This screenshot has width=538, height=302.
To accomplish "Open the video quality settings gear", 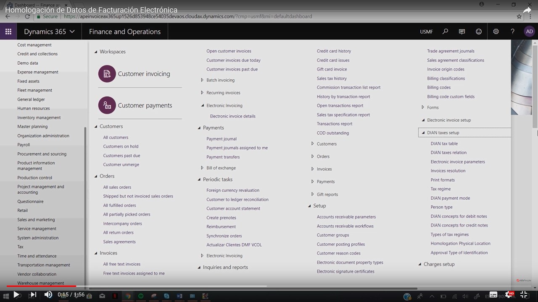I will [x=509, y=294].
